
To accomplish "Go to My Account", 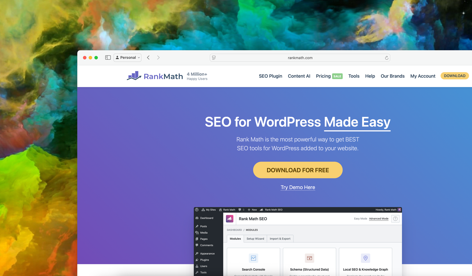I will tap(423, 76).
